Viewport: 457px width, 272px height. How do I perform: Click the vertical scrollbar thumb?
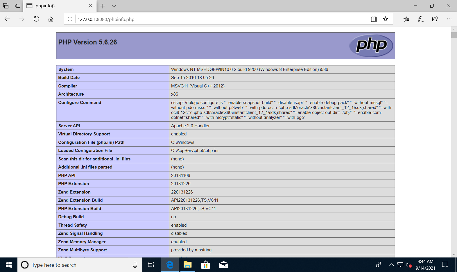tap(454, 35)
